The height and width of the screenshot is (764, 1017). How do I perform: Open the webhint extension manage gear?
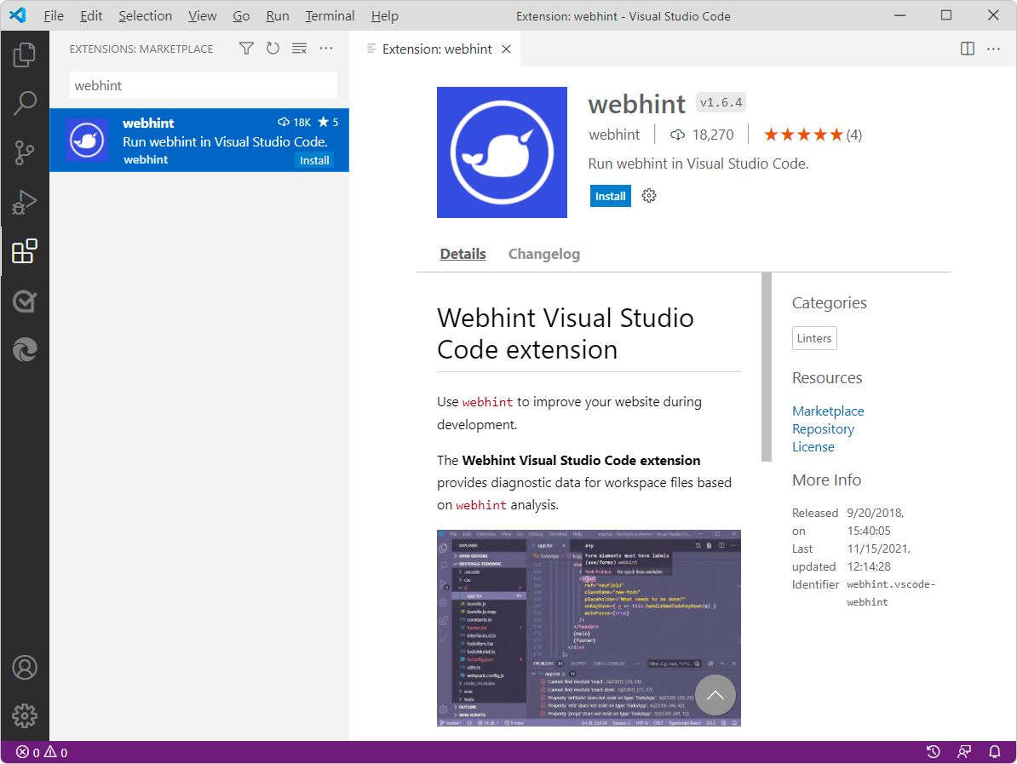click(649, 196)
